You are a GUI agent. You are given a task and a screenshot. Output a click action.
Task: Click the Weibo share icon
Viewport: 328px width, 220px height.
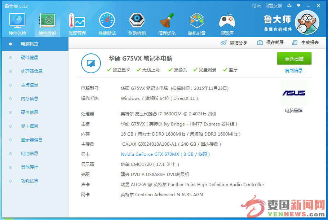coord(223,43)
